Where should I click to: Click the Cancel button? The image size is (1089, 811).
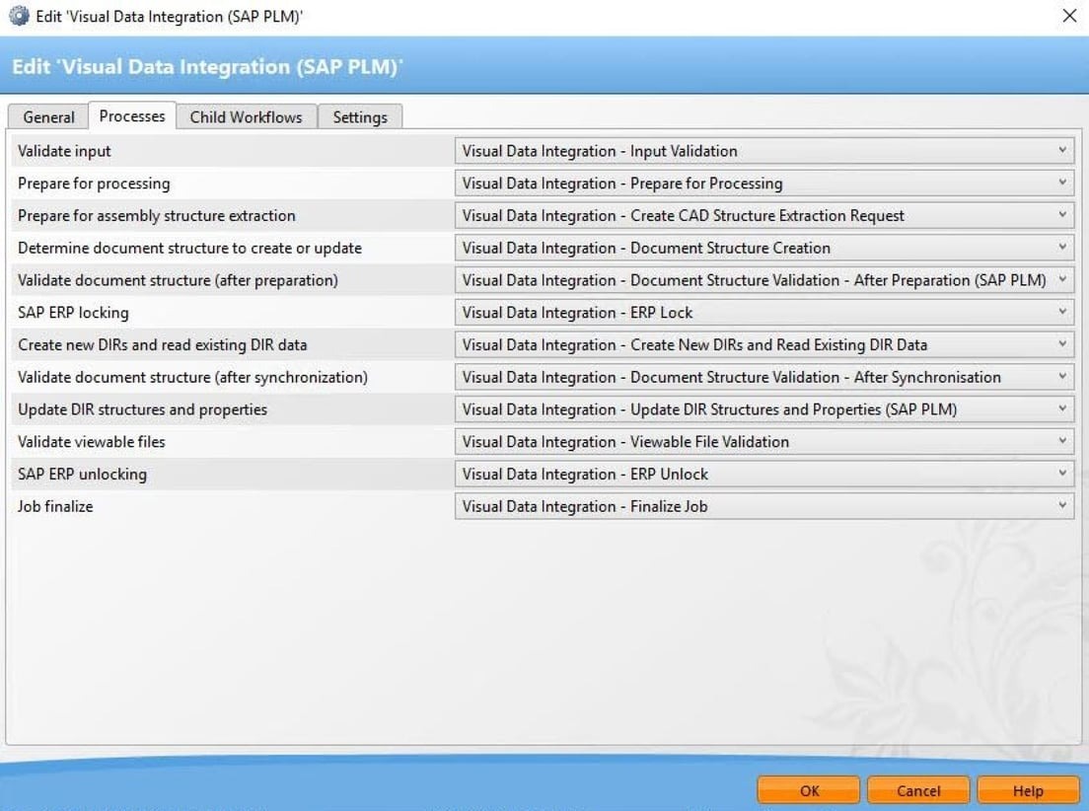[918, 790]
